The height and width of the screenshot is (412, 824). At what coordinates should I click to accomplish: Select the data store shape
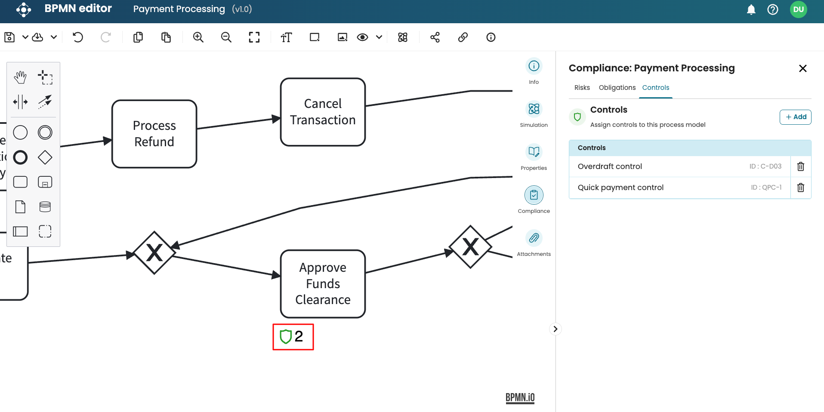[45, 207]
